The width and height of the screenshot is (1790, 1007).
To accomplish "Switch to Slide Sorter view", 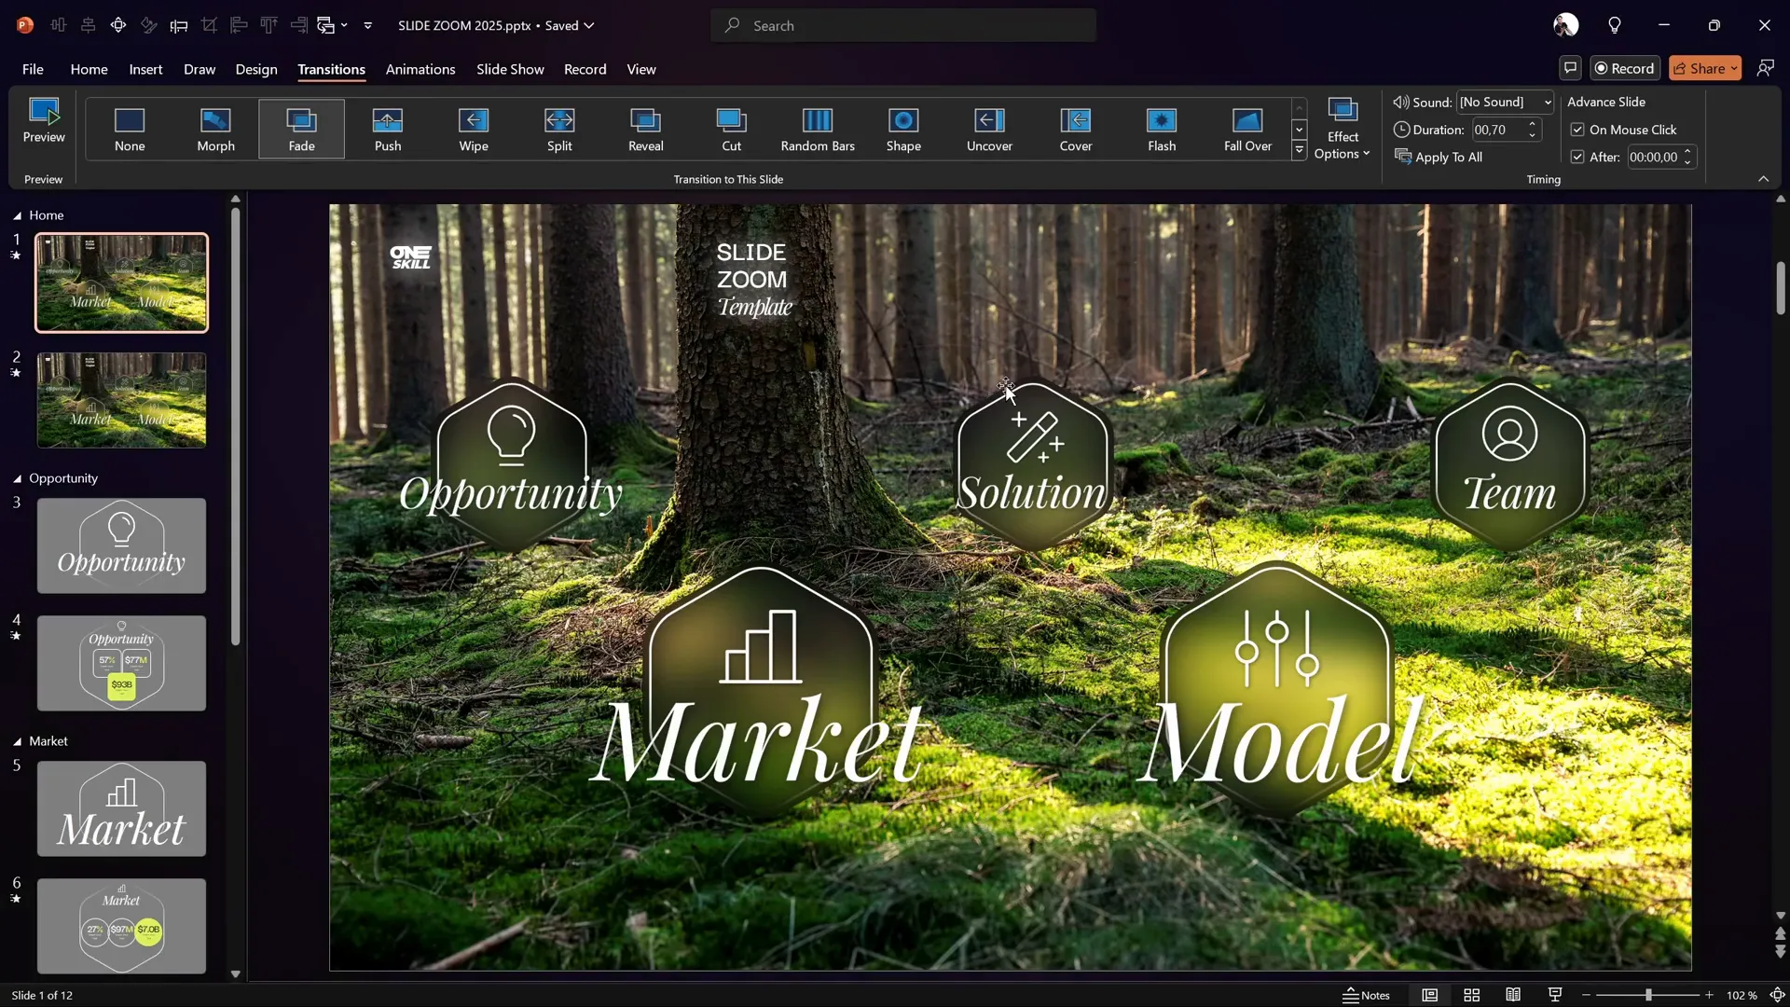I will 1472,995.
